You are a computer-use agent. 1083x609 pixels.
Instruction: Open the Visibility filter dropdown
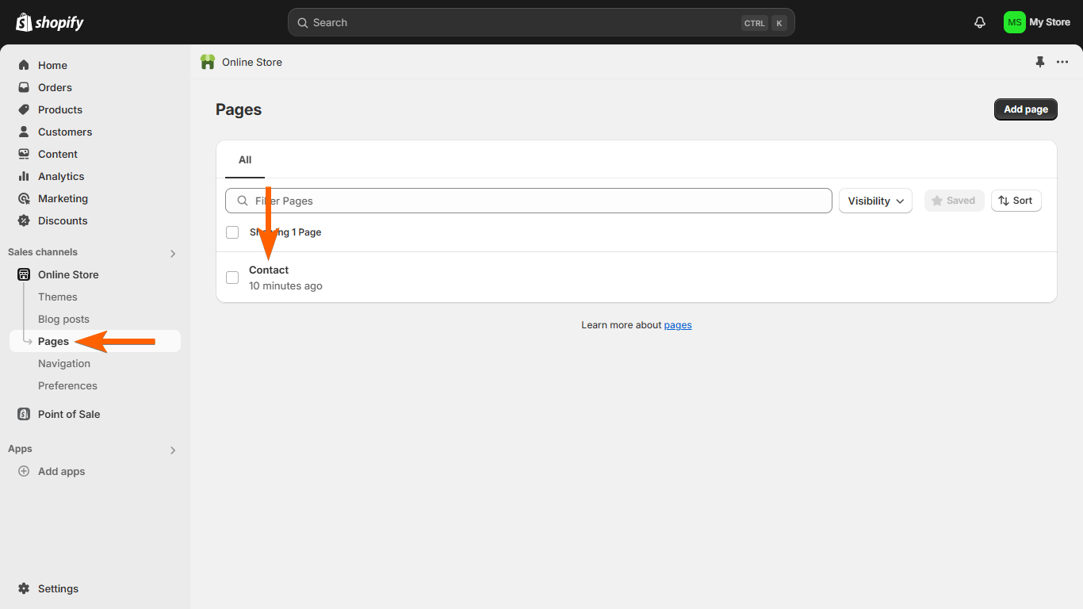click(x=875, y=201)
